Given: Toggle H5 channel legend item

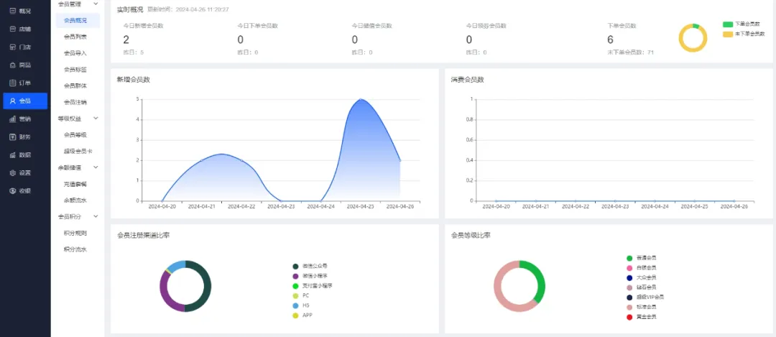Looking at the screenshot, I should (x=301, y=305).
